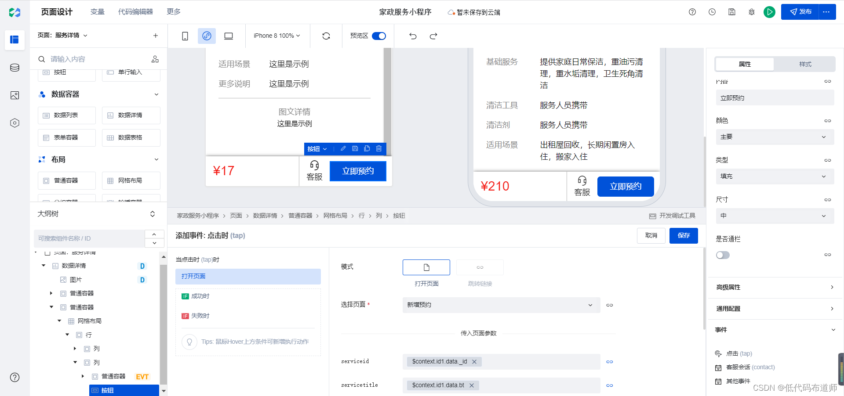The width and height of the screenshot is (844, 396).
Task: Collapse the 布局 component group
Action: (x=156, y=159)
